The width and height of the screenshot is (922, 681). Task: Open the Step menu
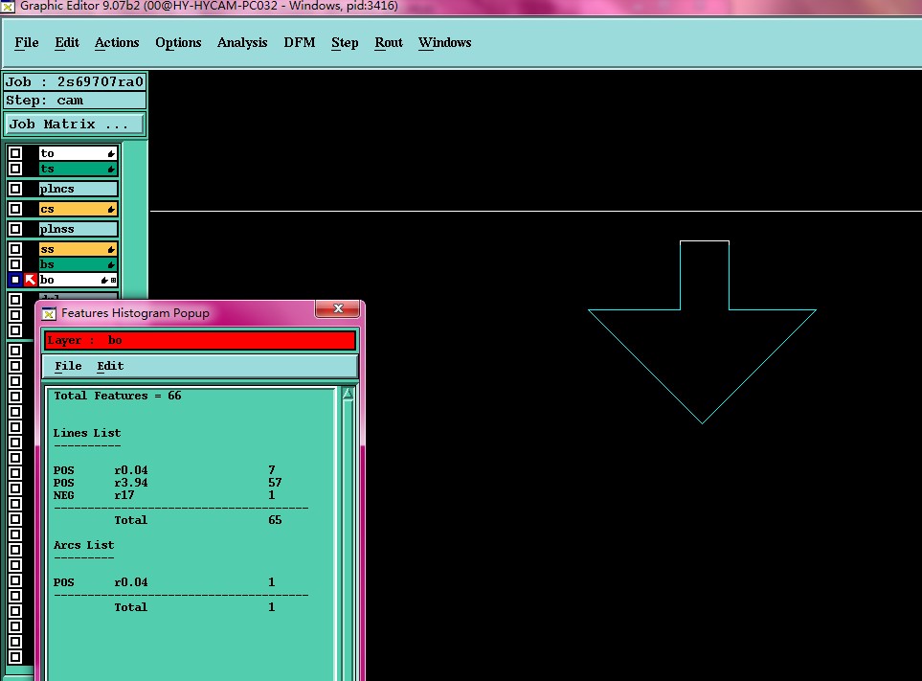(345, 43)
